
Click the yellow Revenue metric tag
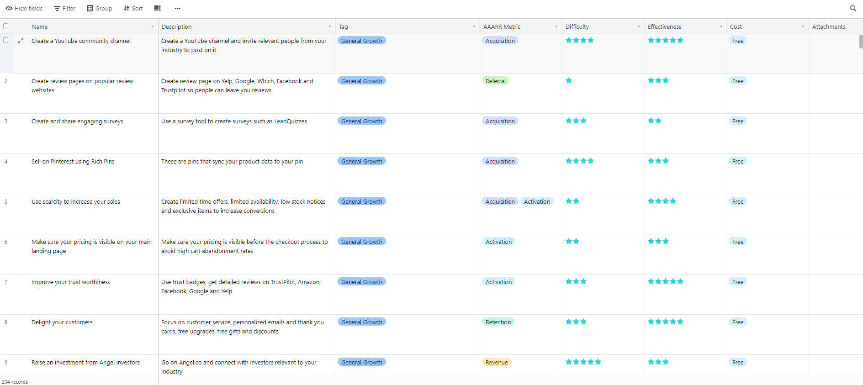pyautogui.click(x=497, y=362)
